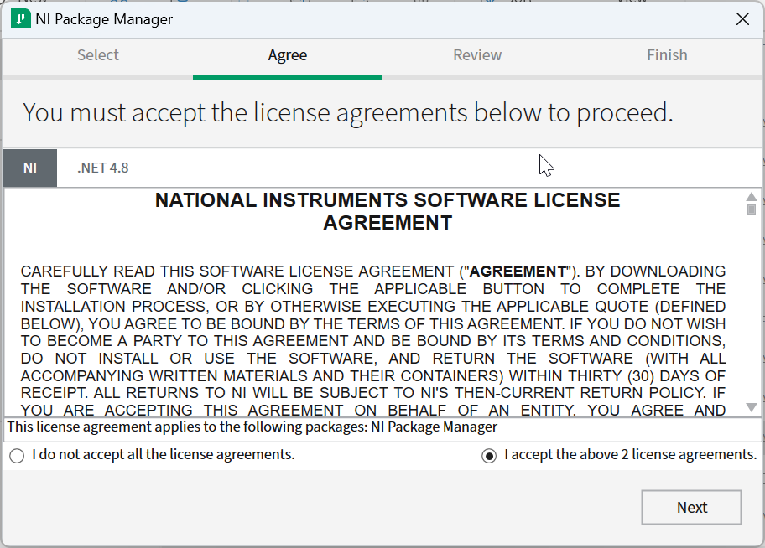Click the Finish step label
The height and width of the screenshot is (548, 765).
[x=666, y=54]
